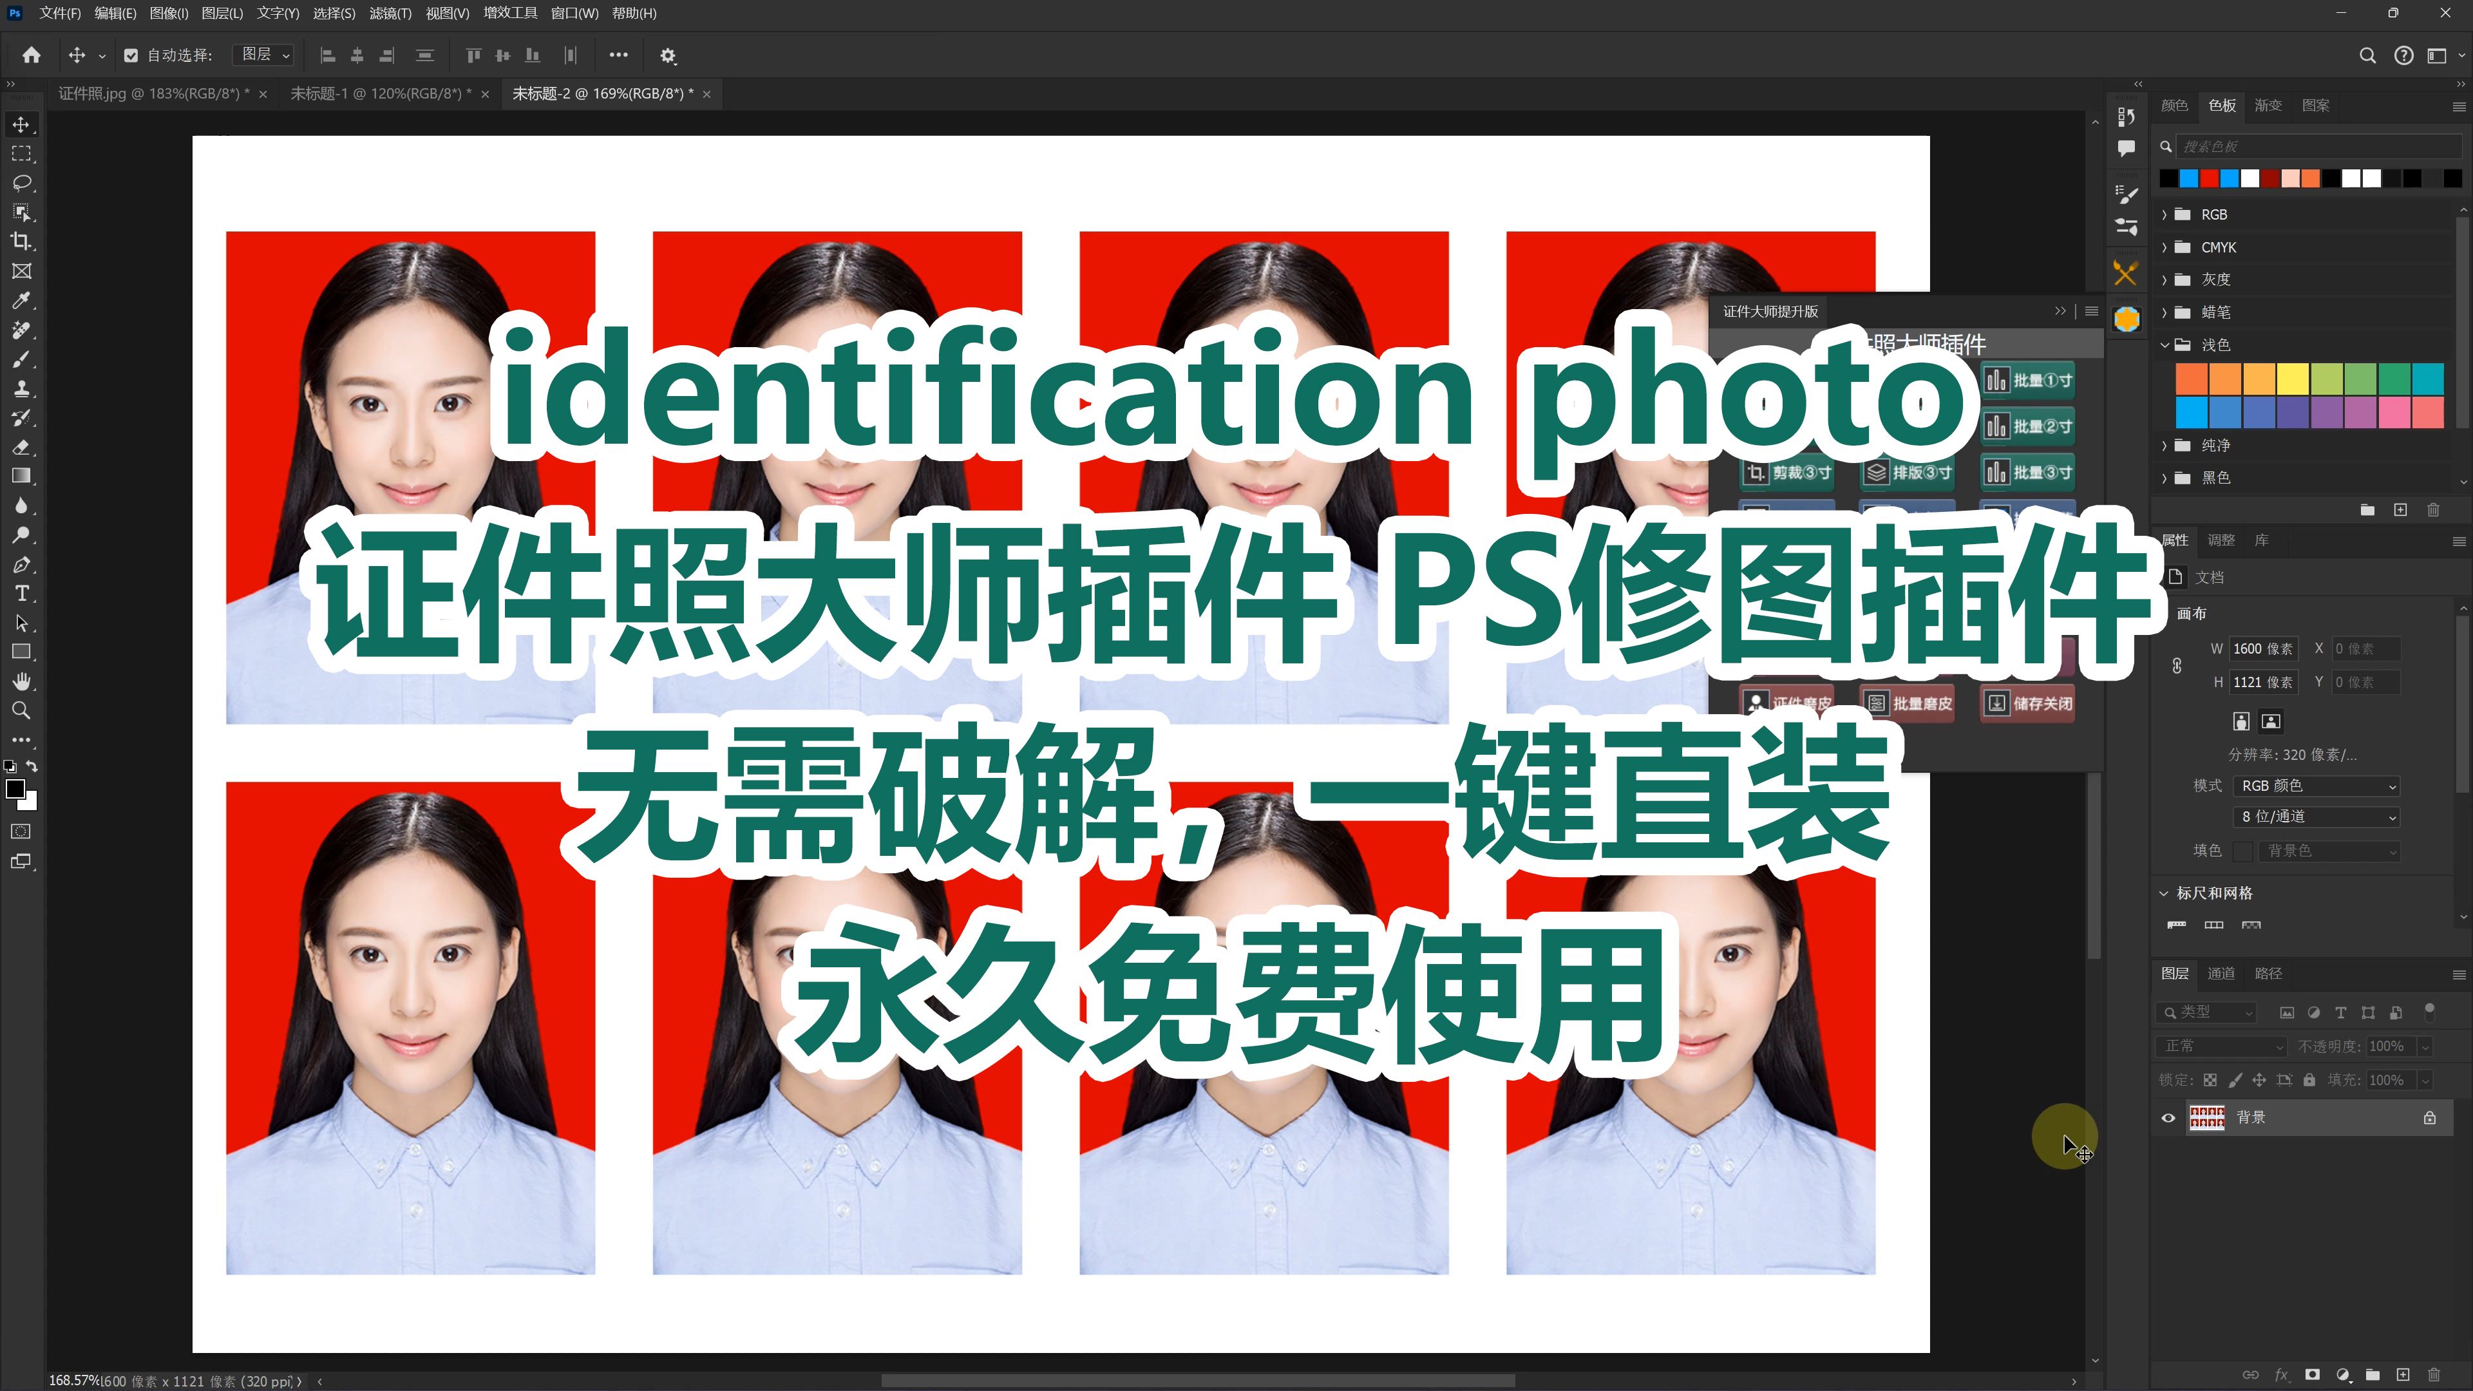Open the 图层 auto-select dropdown
The width and height of the screenshot is (2473, 1391).
point(263,55)
